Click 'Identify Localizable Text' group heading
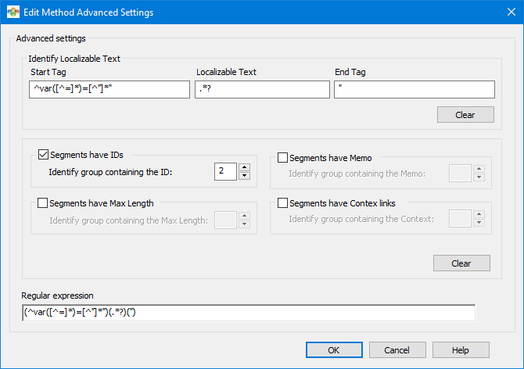 [x=74, y=59]
